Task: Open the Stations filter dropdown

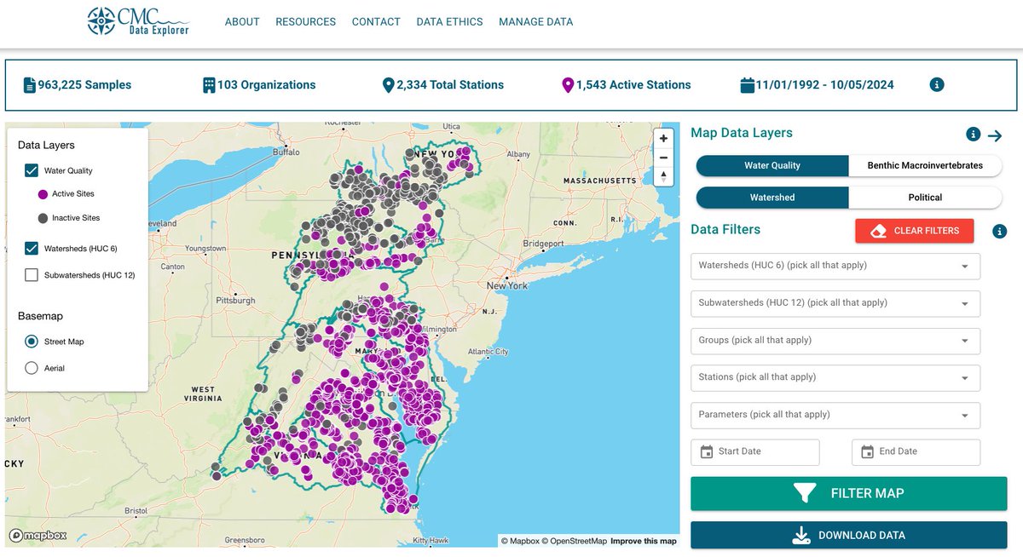Action: [835, 377]
